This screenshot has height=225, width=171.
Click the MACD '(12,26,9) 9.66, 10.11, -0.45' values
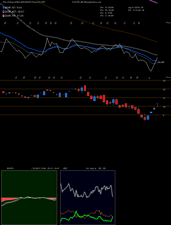(x=45, y=168)
